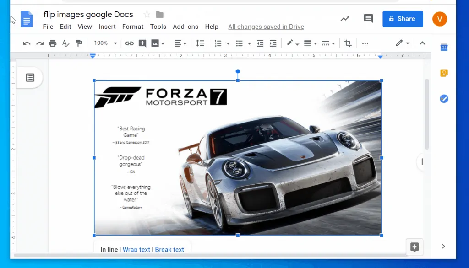
Task: Click the Undo icon
Action: [27, 43]
